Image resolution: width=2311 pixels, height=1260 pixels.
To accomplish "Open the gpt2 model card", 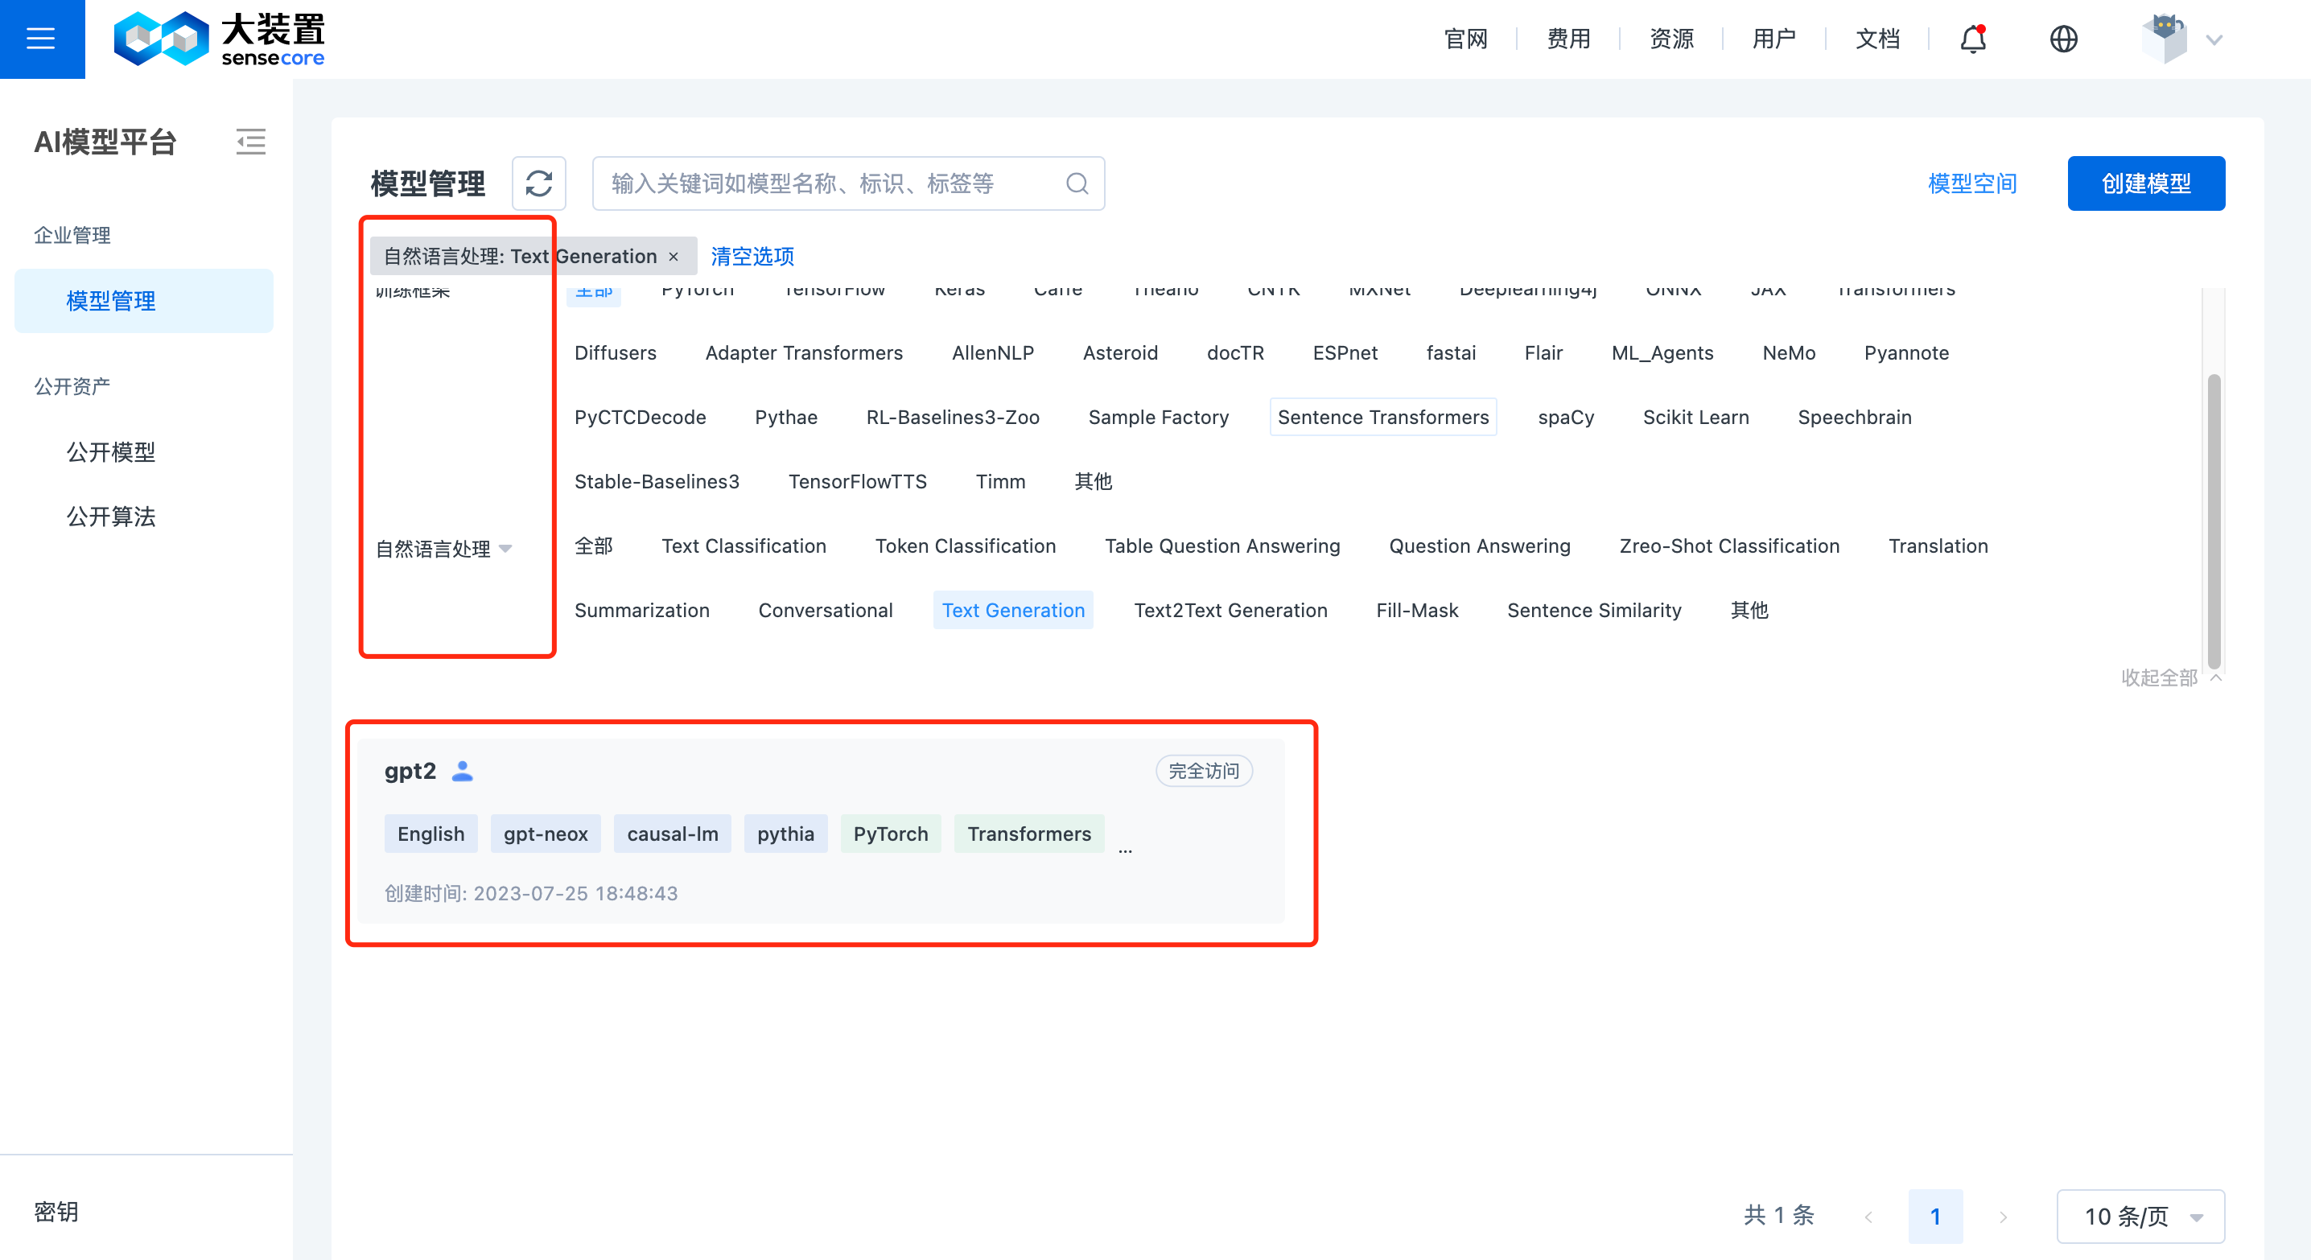I will pyautogui.click(x=821, y=831).
